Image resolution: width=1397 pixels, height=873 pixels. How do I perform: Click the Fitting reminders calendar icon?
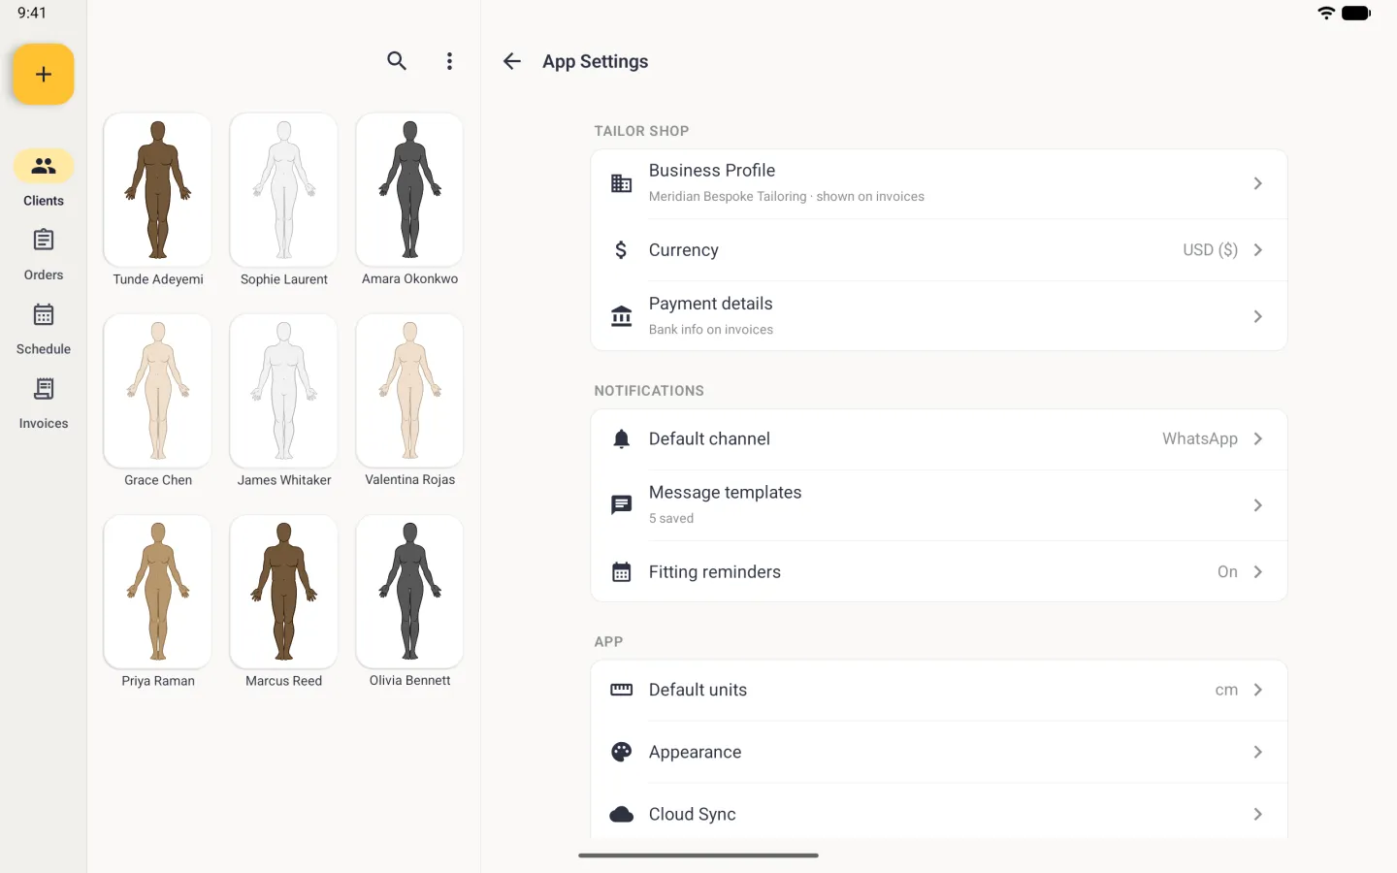click(x=622, y=572)
